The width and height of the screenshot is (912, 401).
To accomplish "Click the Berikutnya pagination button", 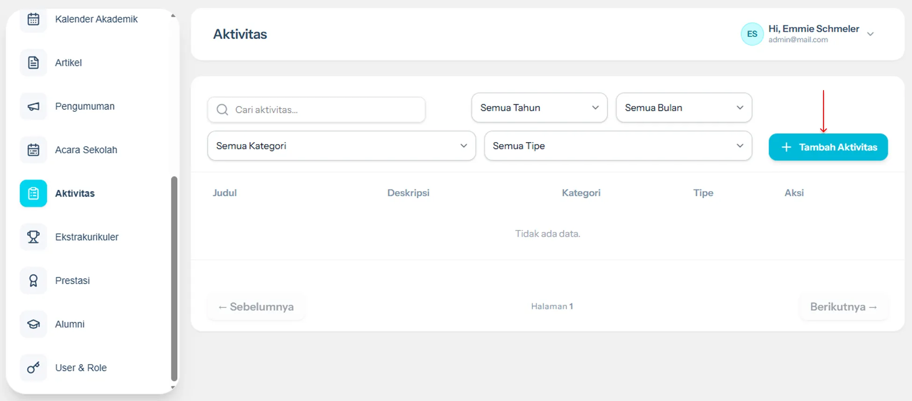I will 844,307.
